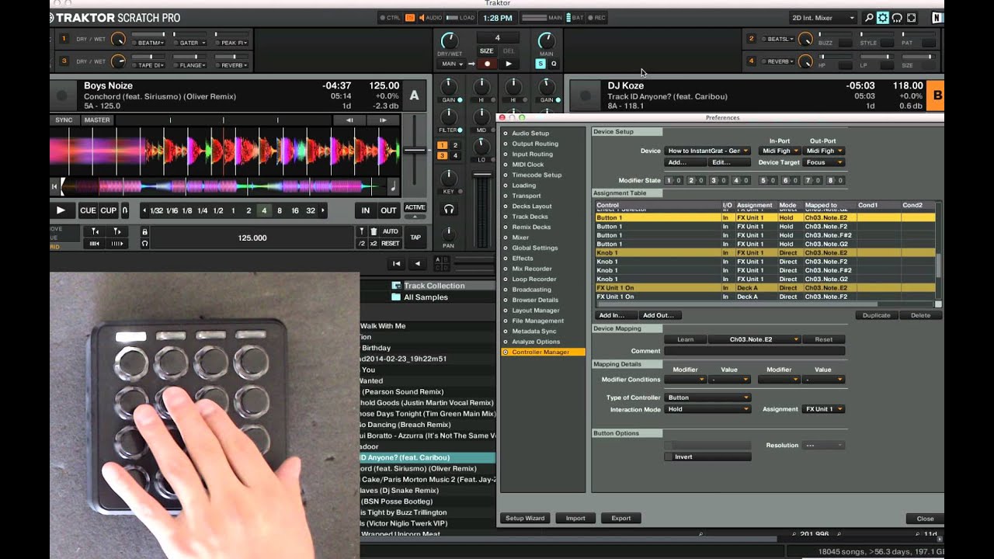
Task: Select Effects in Preferences sidebar
Action: (x=523, y=259)
